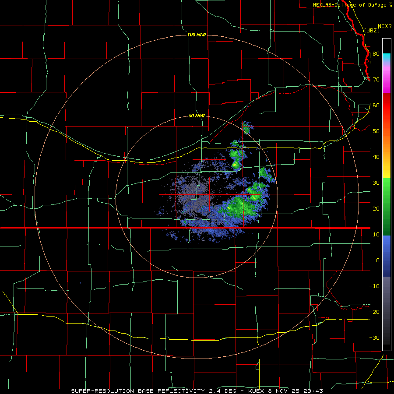Image resolution: width=394 pixels, height=394 pixels.
Task: Click the 30 value on the dBZ scale
Action: point(376,183)
